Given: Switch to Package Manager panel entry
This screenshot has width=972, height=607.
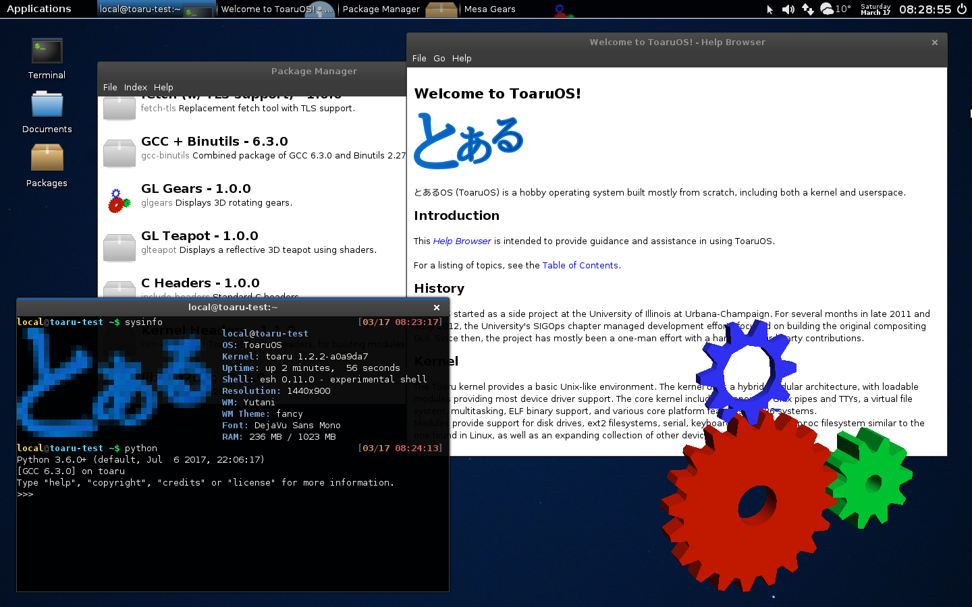Looking at the screenshot, I should (398, 9).
